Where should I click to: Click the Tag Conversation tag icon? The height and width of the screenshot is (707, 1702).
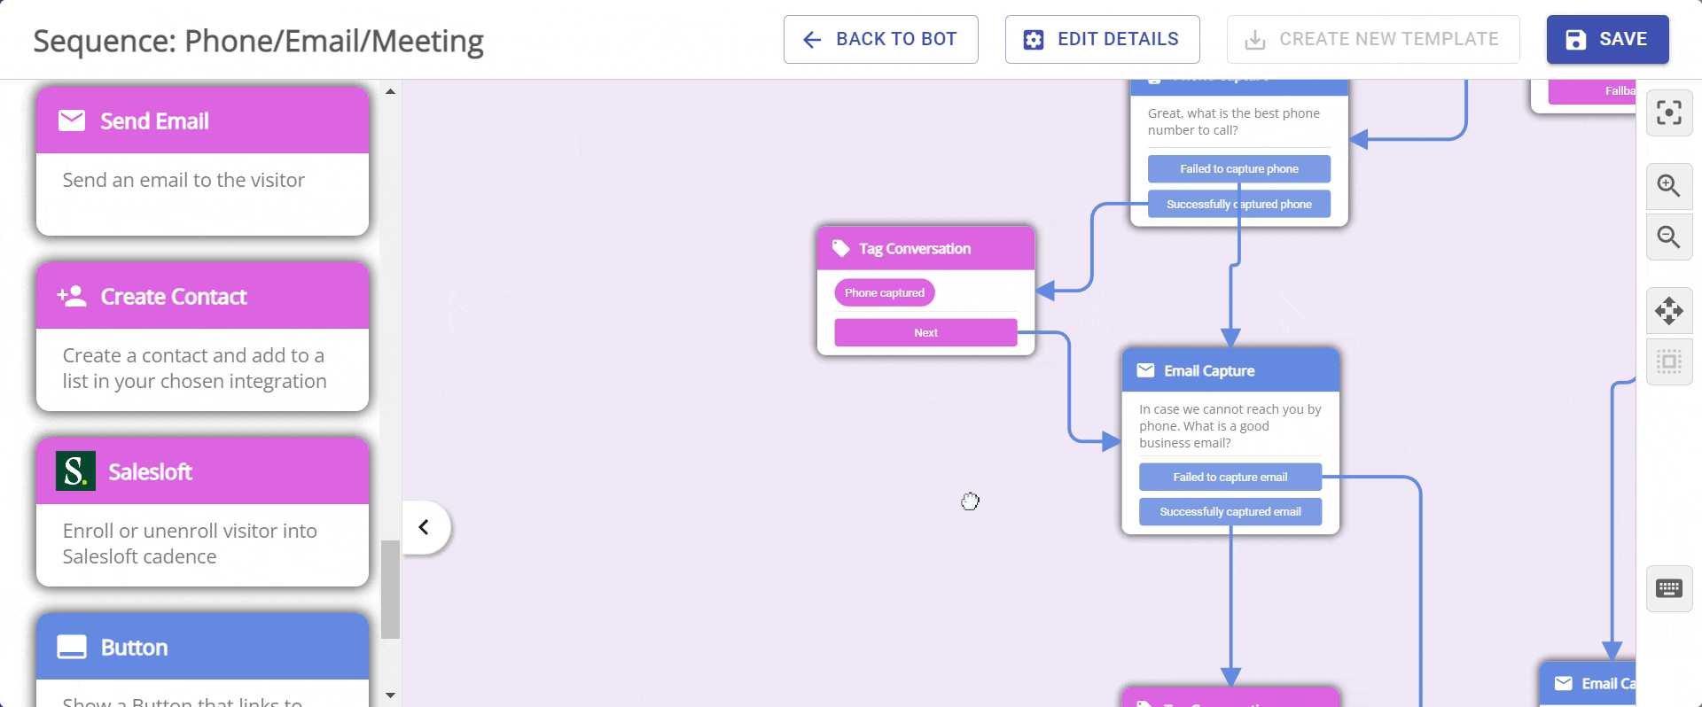(840, 249)
